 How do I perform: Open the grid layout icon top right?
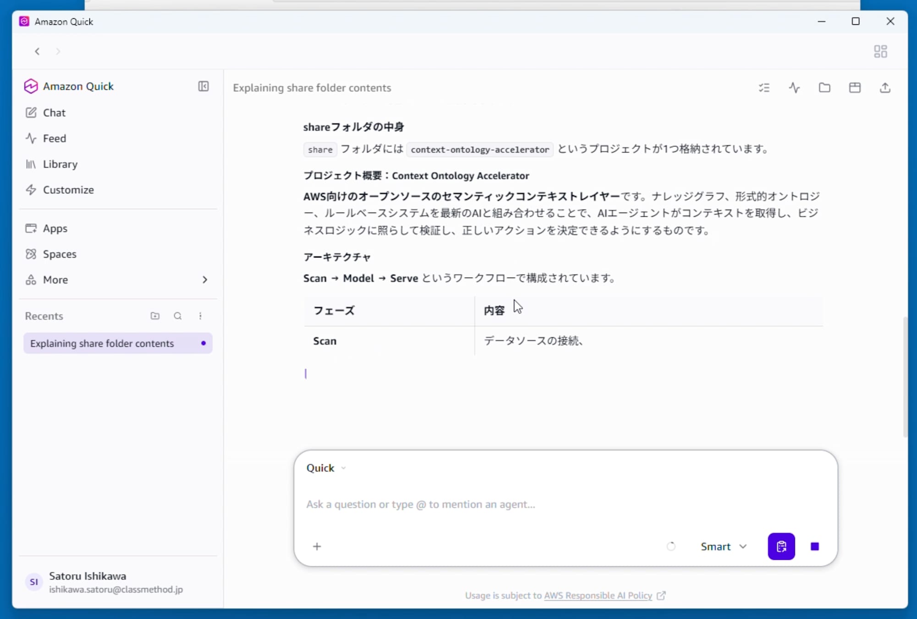pyautogui.click(x=880, y=51)
